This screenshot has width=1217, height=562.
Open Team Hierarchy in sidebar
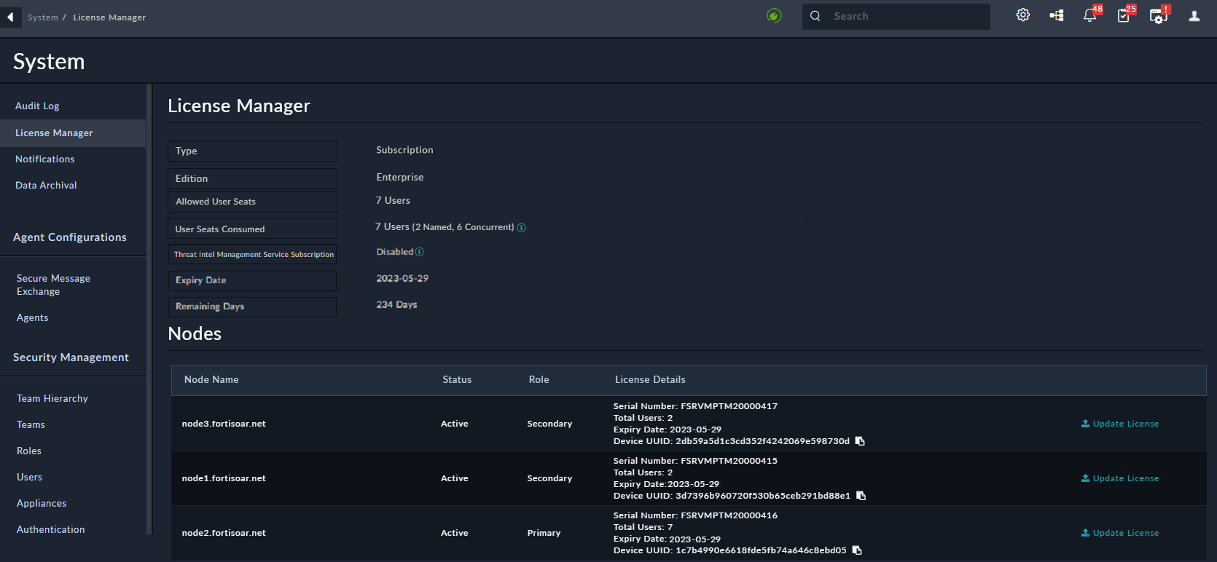pos(52,399)
